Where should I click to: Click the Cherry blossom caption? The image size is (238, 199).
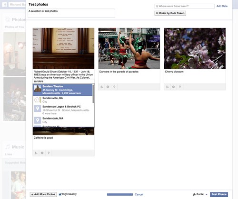pos(174,72)
